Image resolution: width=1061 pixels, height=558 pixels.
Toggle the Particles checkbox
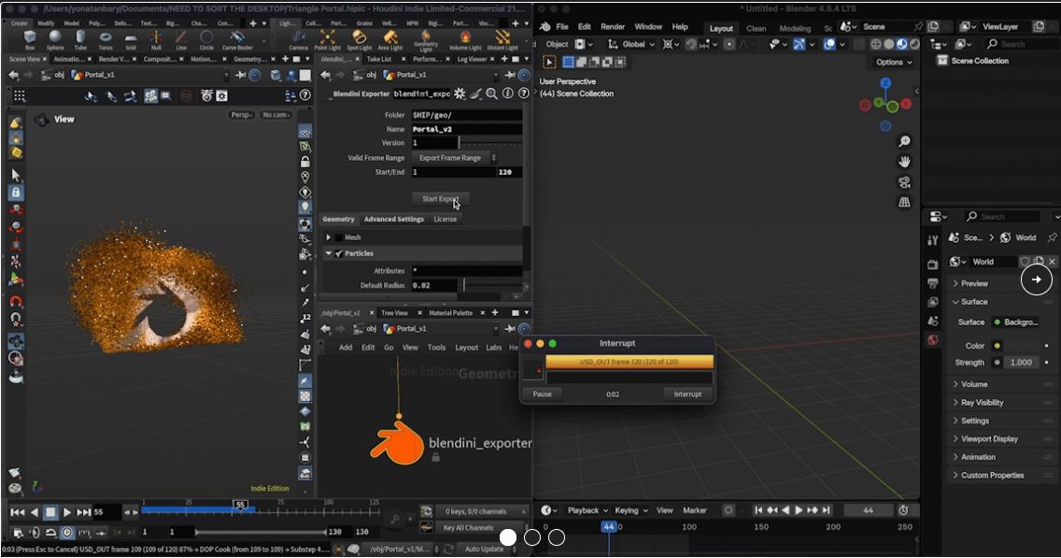coord(339,253)
